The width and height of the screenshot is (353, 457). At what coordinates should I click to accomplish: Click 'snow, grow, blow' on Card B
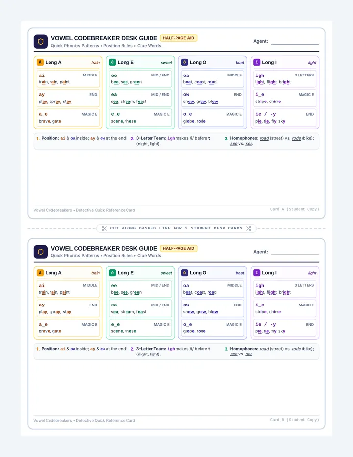(201, 312)
